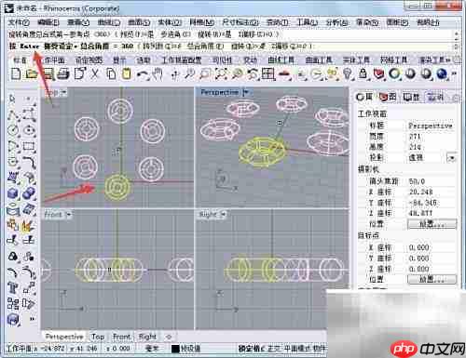Screen dimensions: 466x358
Task: Click the Undo arrow icon
Action: 143,74
